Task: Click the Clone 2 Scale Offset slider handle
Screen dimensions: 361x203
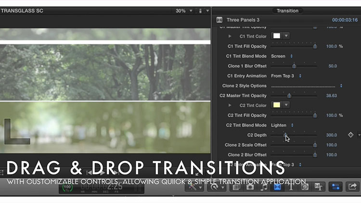Action: tap(315, 145)
